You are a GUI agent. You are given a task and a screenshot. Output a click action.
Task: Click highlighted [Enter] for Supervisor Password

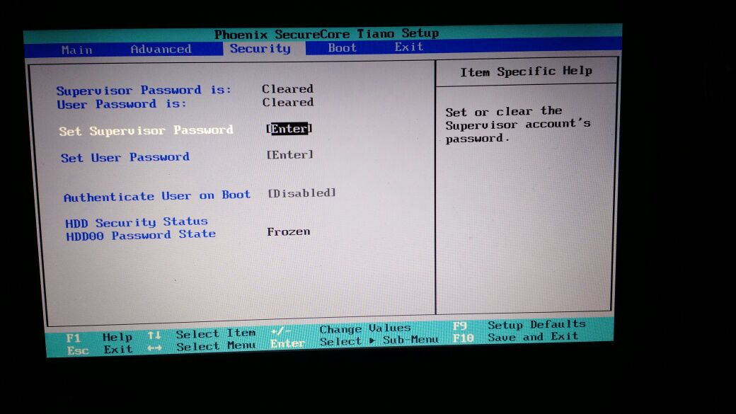[x=289, y=129]
